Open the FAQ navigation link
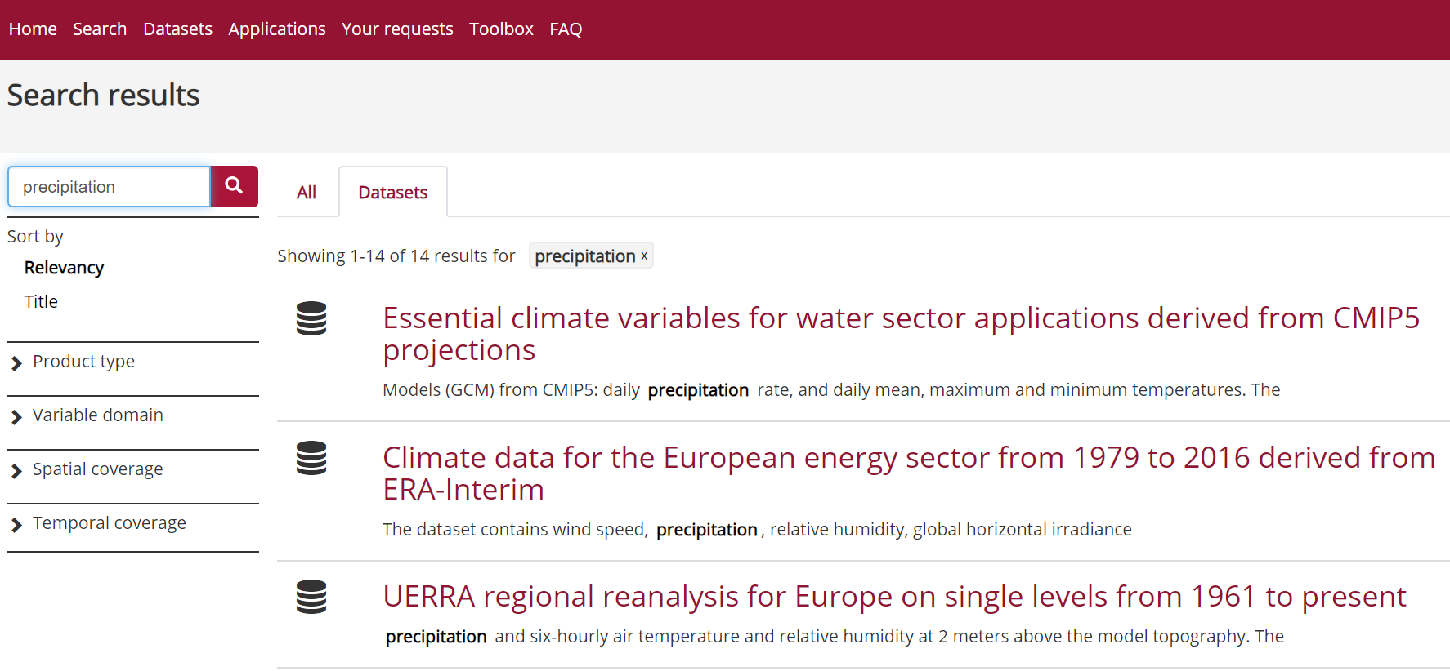 (566, 29)
